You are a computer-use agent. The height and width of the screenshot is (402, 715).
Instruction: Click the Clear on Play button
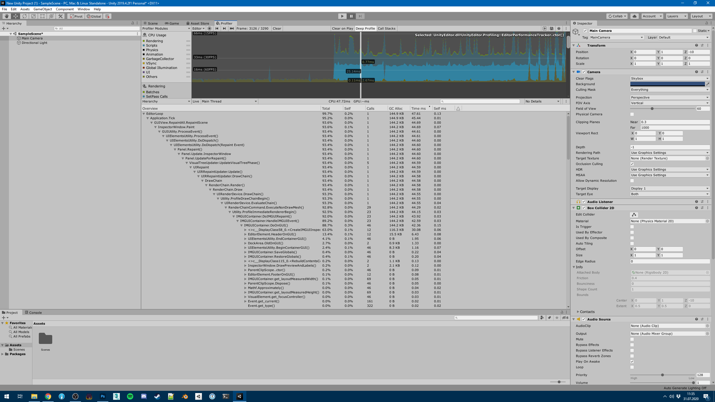click(x=342, y=28)
